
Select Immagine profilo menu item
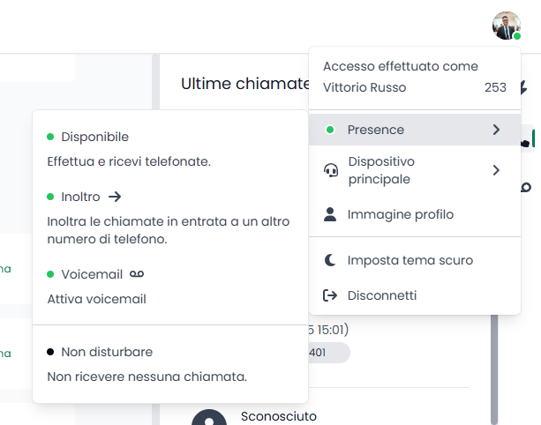(x=400, y=214)
